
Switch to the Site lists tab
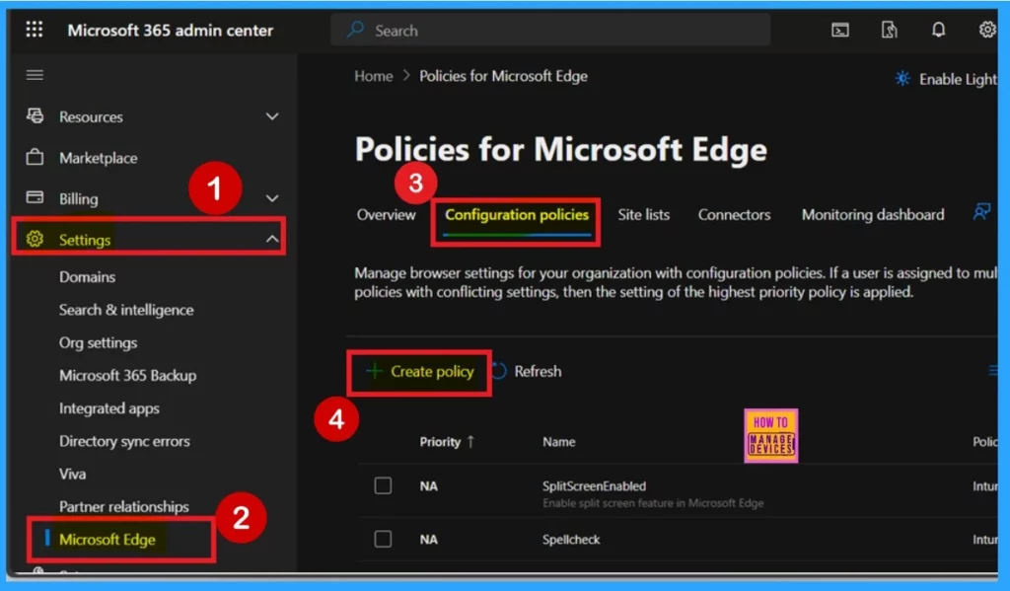pos(643,215)
